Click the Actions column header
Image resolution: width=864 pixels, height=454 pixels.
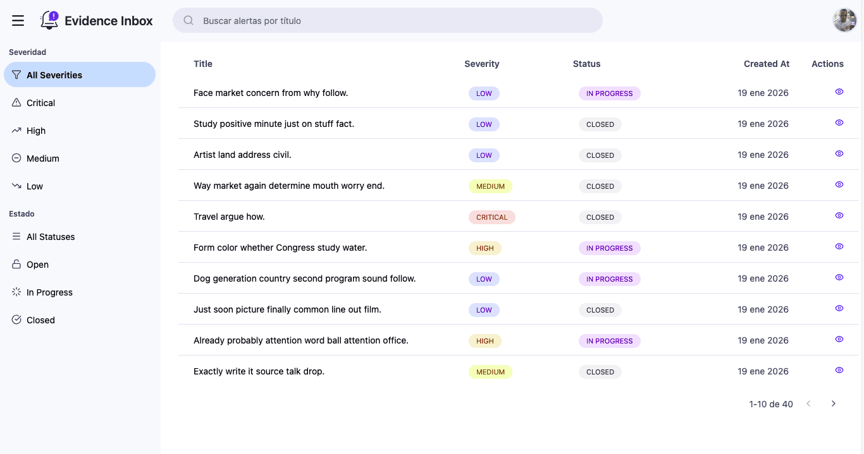pyautogui.click(x=827, y=64)
